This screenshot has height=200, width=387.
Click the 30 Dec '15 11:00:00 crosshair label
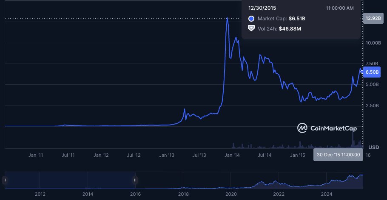(x=338, y=155)
